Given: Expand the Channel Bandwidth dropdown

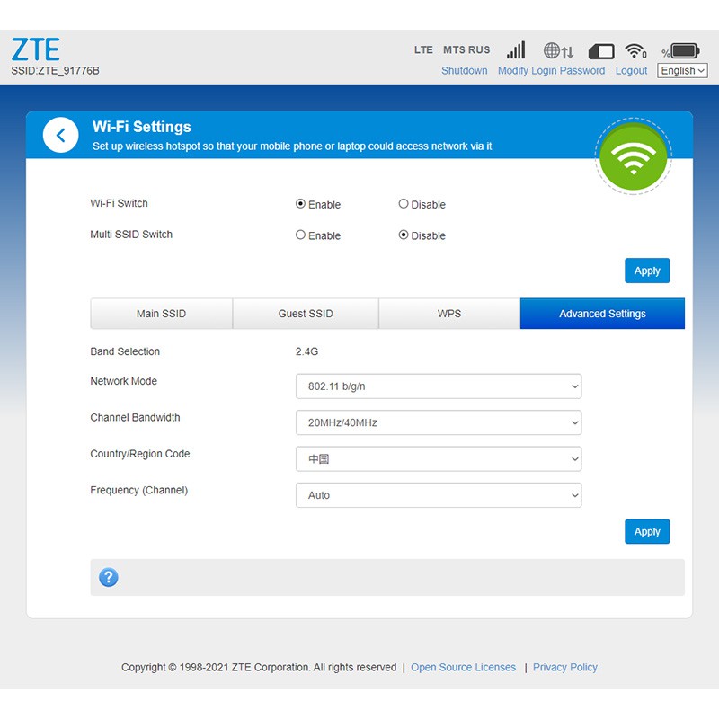Looking at the screenshot, I should (439, 422).
